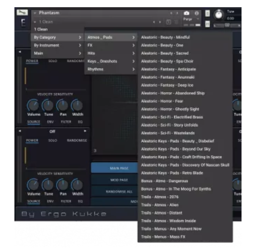The height and width of the screenshot is (248, 255).
Task: Select the 1 Clean snapshot entry
Action: coord(57,29)
